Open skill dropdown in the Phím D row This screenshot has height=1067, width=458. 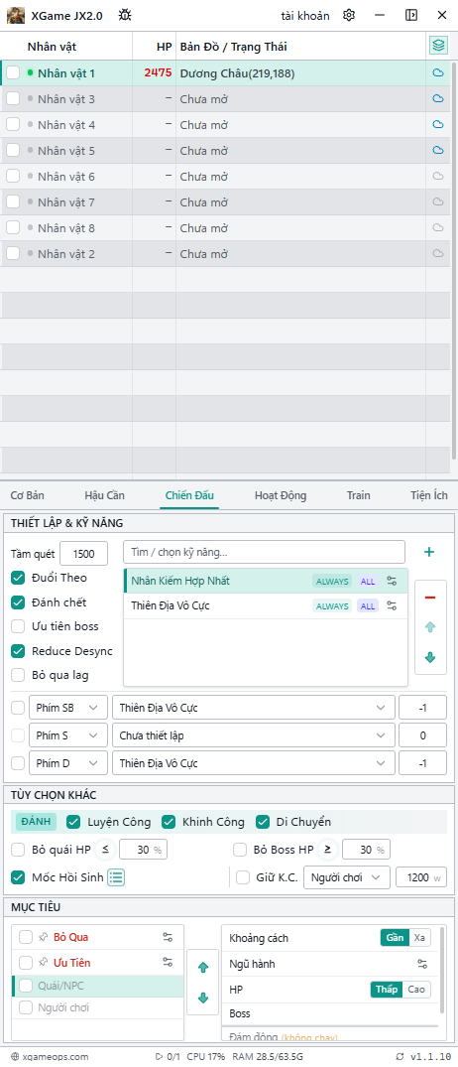click(254, 763)
